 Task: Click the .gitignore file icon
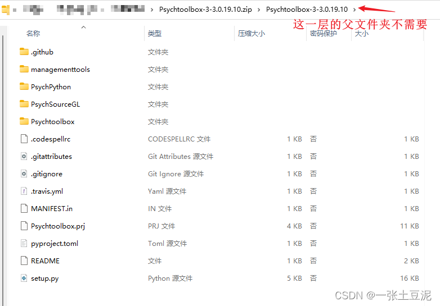pos(24,173)
